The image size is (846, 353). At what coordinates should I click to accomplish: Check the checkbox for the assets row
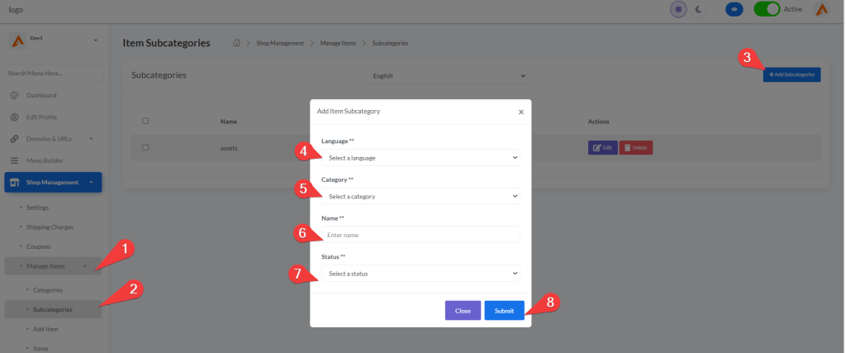[x=145, y=147]
